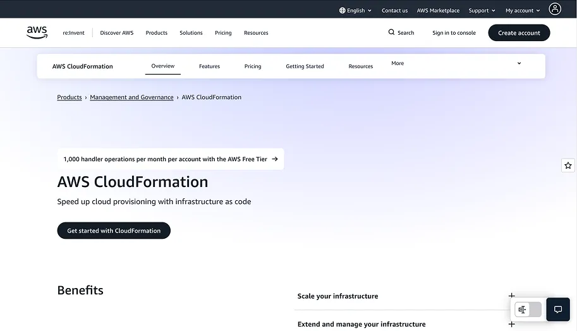Click the Benefits heading

(x=80, y=290)
